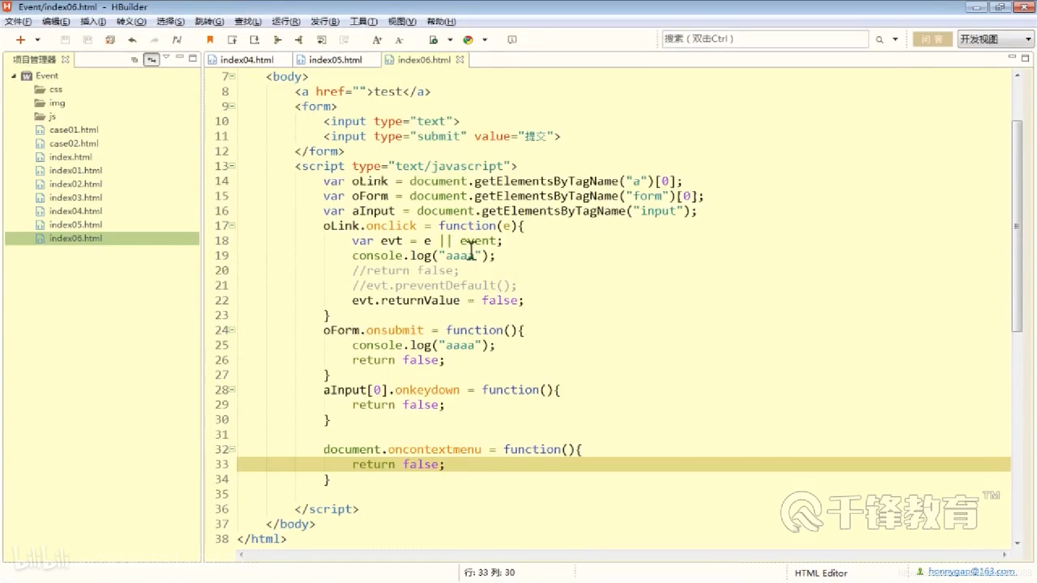Viewport: 1037px width, 583px height.
Task: Click the page icon with downward arrow
Action: click(x=254, y=39)
